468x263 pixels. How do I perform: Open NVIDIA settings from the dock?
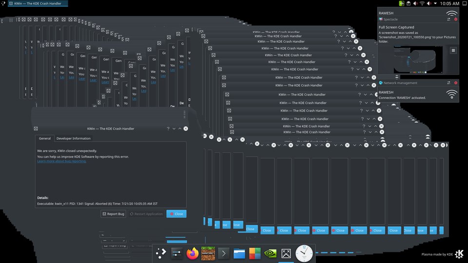pos(271,253)
